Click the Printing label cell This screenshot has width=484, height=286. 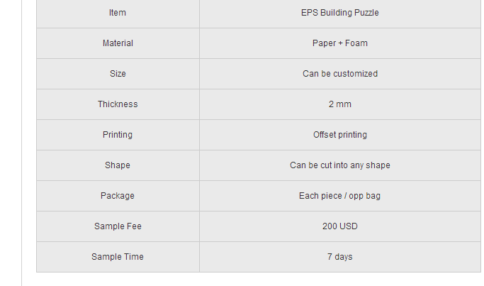pyautogui.click(x=118, y=135)
